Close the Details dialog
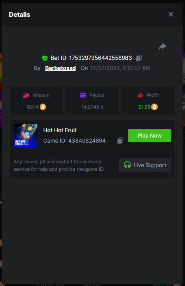Image resolution: width=185 pixels, height=286 pixels. [x=171, y=14]
